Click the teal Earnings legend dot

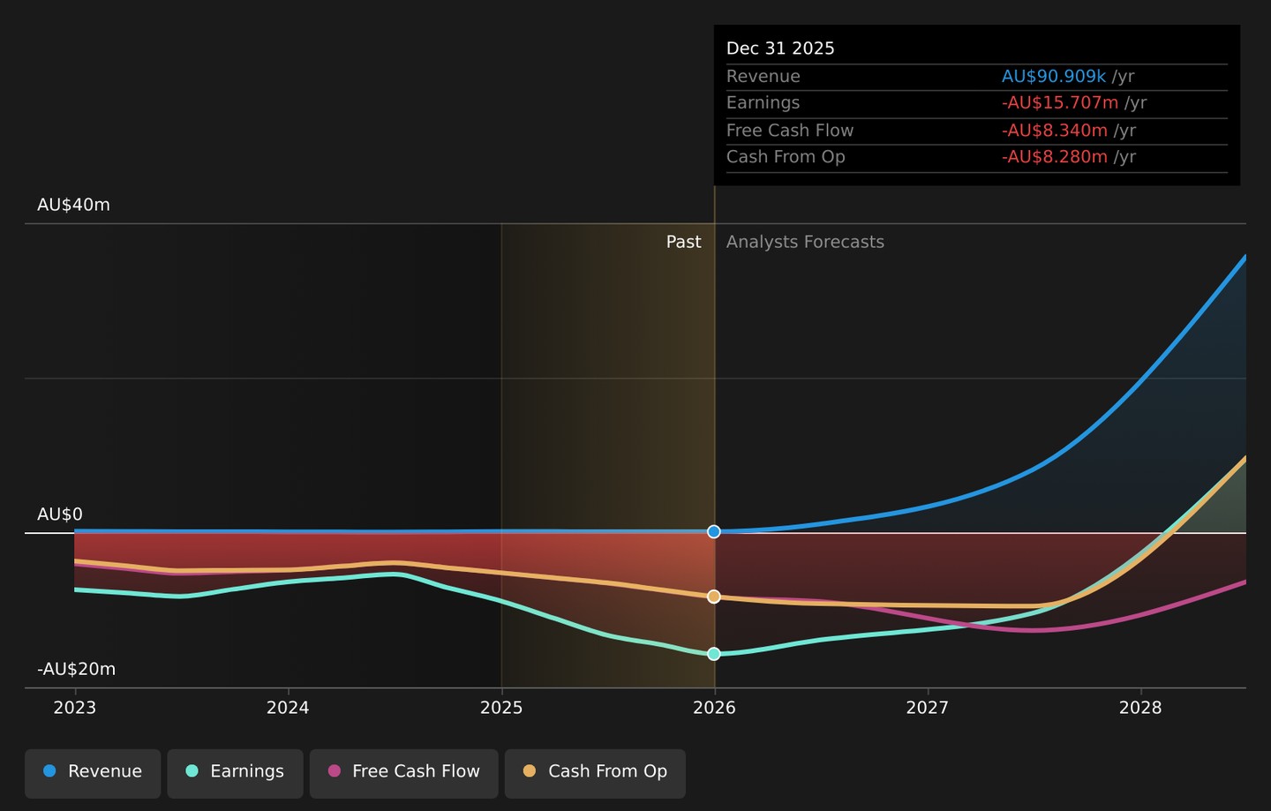click(192, 771)
